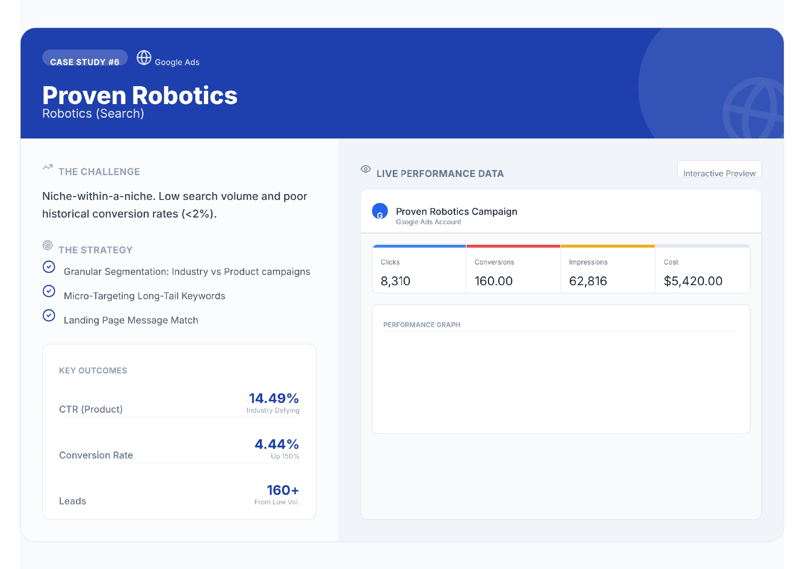Click the 62,816 impressions value

588,281
